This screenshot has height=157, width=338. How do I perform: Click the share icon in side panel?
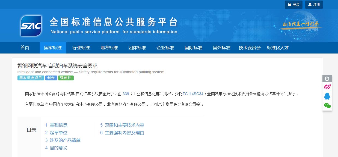(x=327, y=78)
